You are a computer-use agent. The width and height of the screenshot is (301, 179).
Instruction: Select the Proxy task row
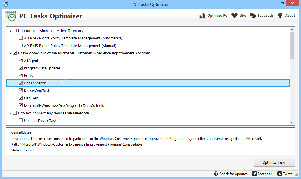tap(29, 76)
